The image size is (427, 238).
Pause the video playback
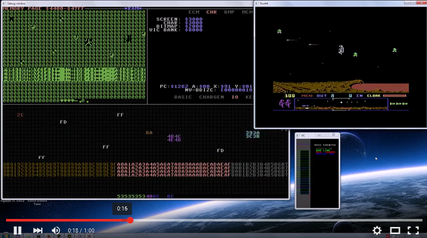[18, 230]
